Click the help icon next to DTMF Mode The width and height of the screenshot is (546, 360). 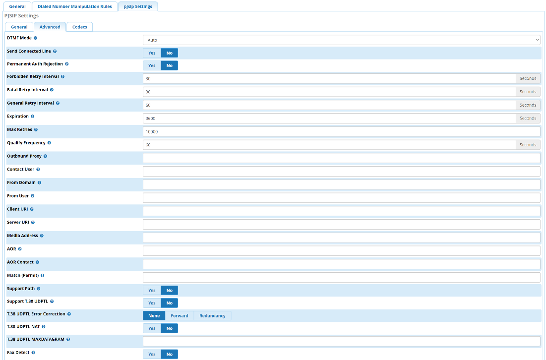(35, 38)
